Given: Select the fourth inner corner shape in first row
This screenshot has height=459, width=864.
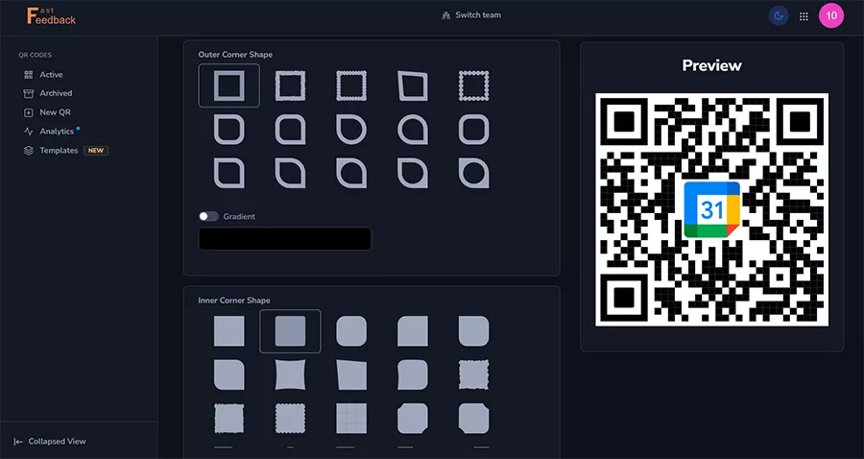Looking at the screenshot, I should [412, 331].
